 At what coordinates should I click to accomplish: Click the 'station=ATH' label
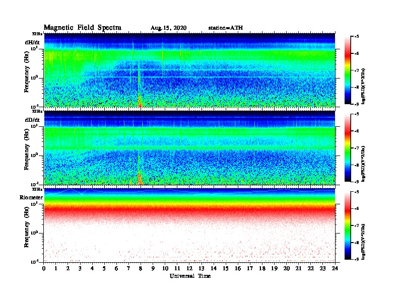(226, 28)
